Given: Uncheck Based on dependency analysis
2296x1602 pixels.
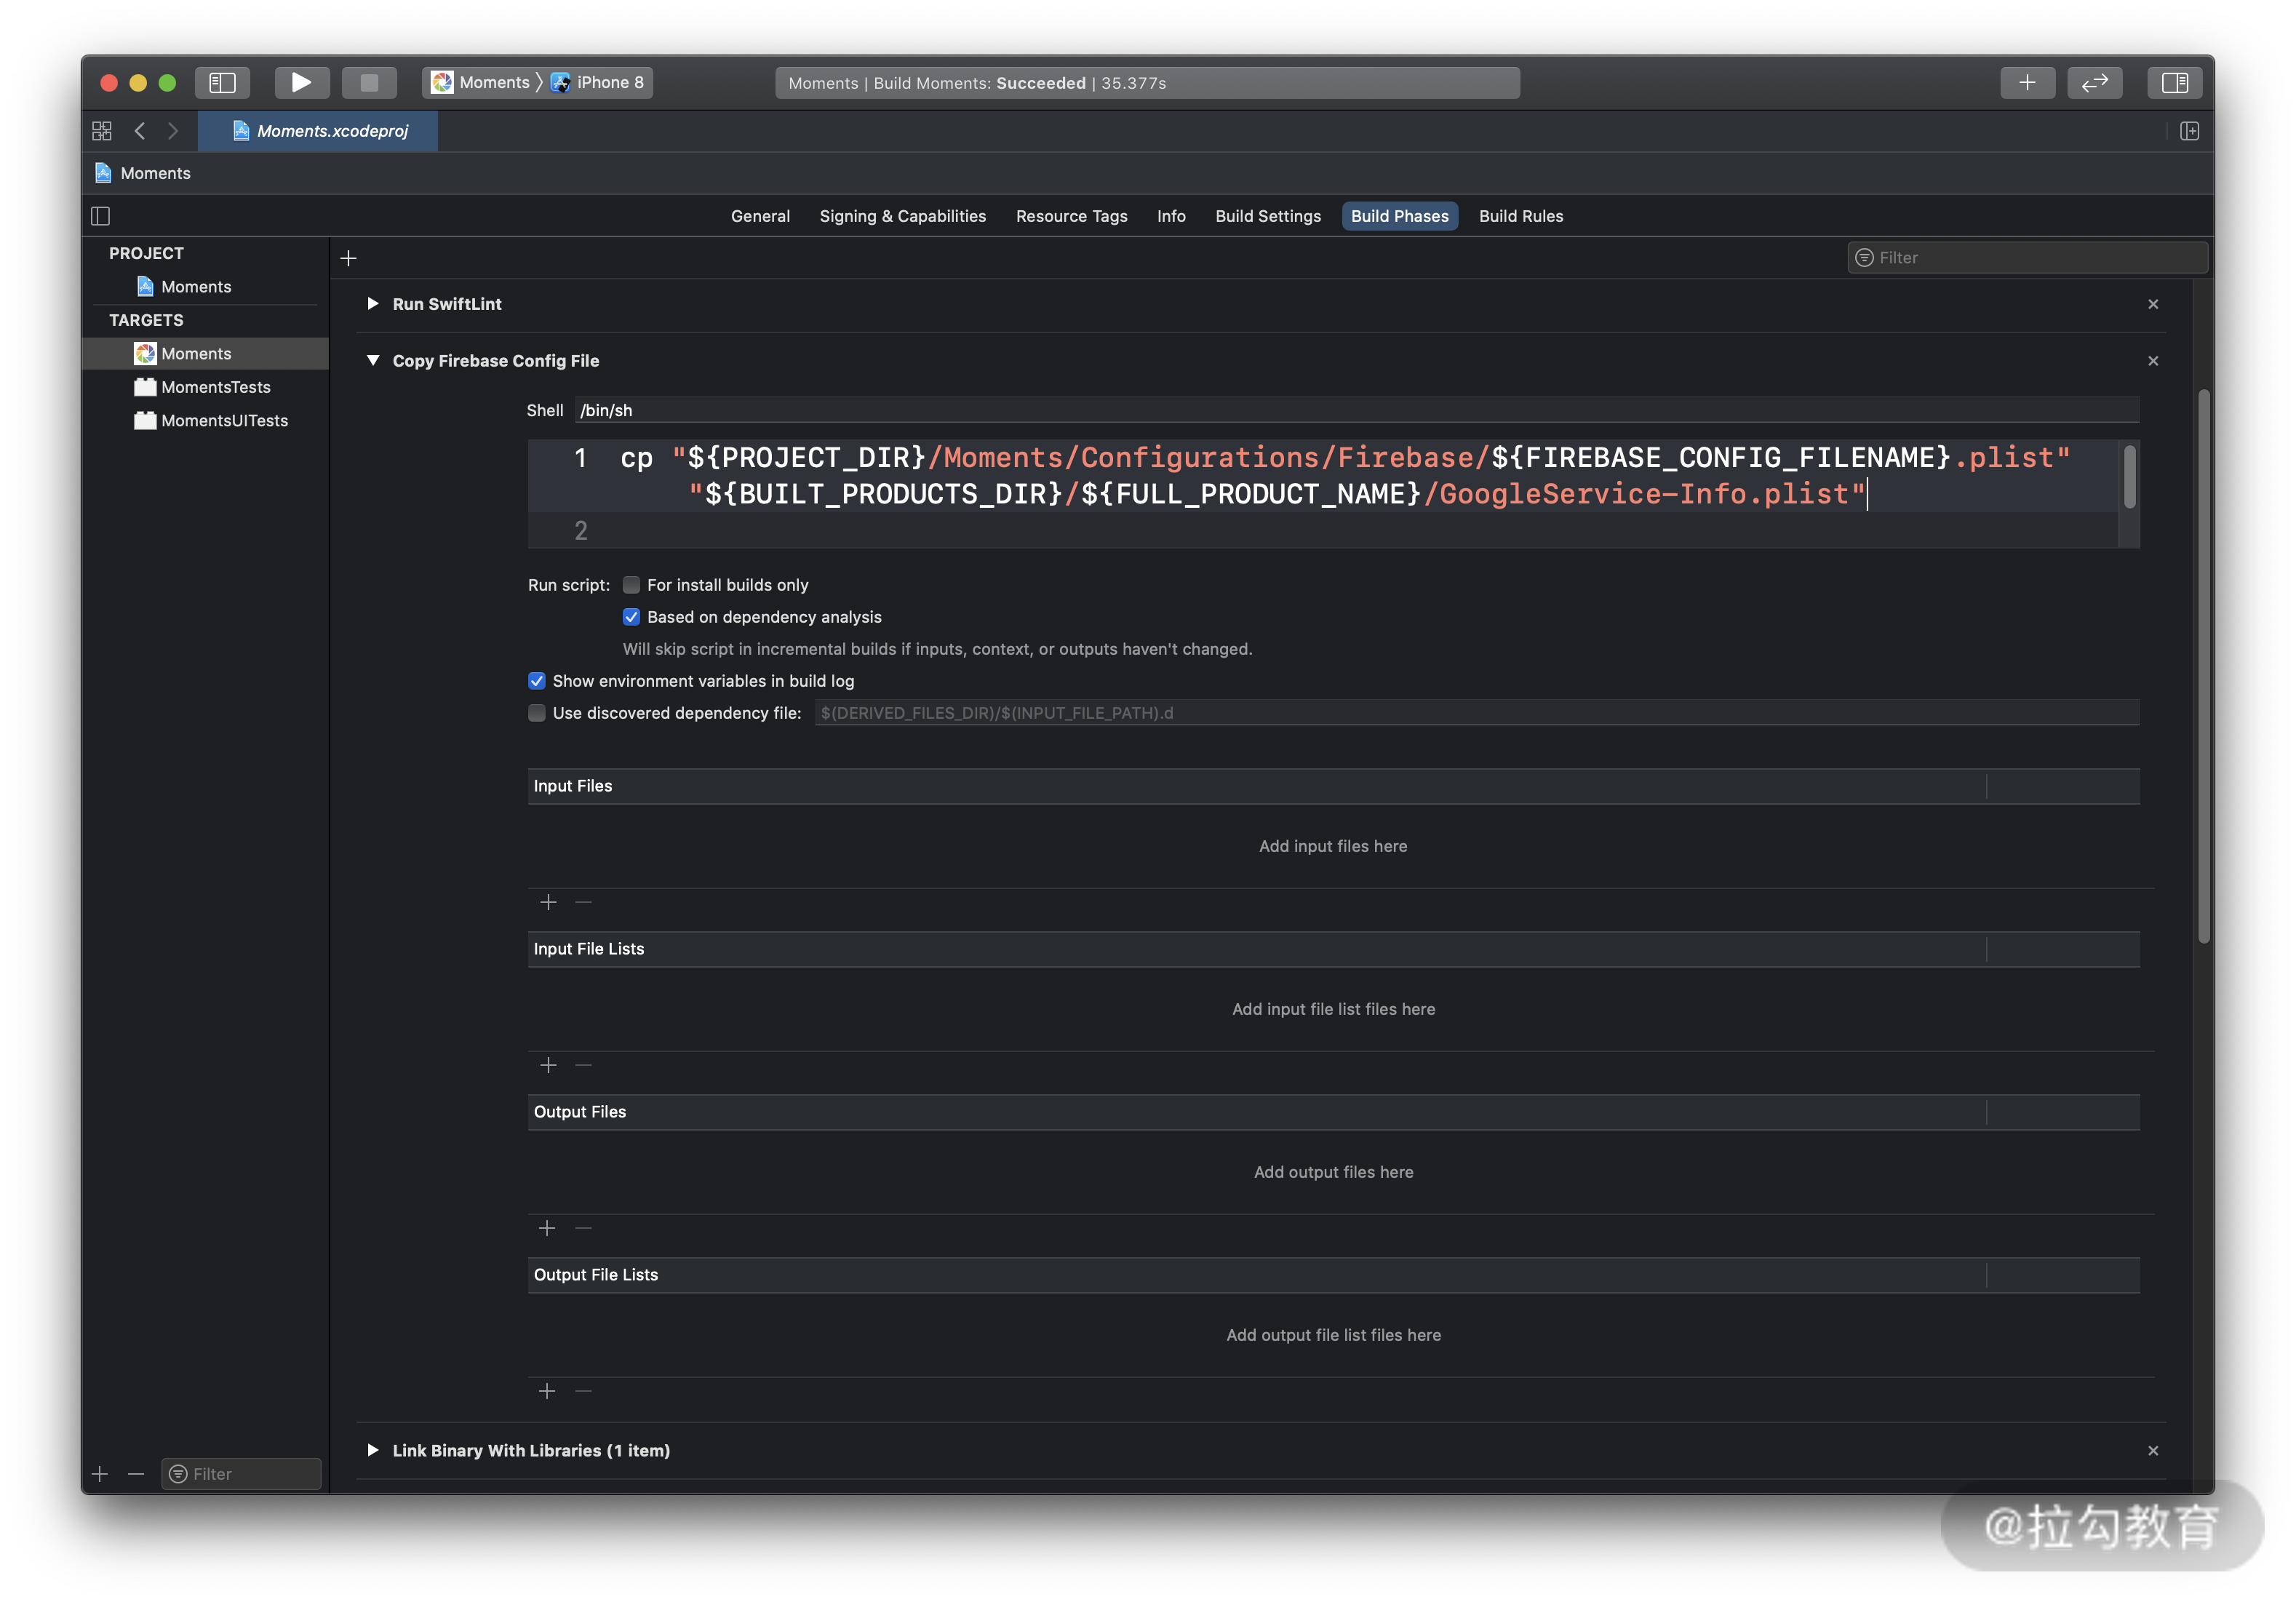Looking at the screenshot, I should pos(631,617).
